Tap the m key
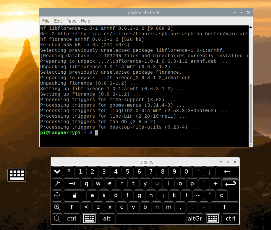Viewport: 271px width, 230px height. point(168,207)
